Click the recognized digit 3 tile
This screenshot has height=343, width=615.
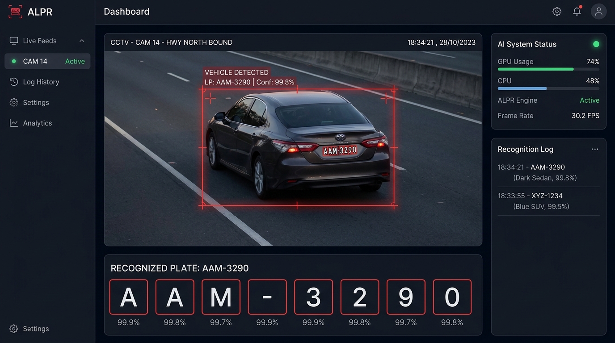313,297
